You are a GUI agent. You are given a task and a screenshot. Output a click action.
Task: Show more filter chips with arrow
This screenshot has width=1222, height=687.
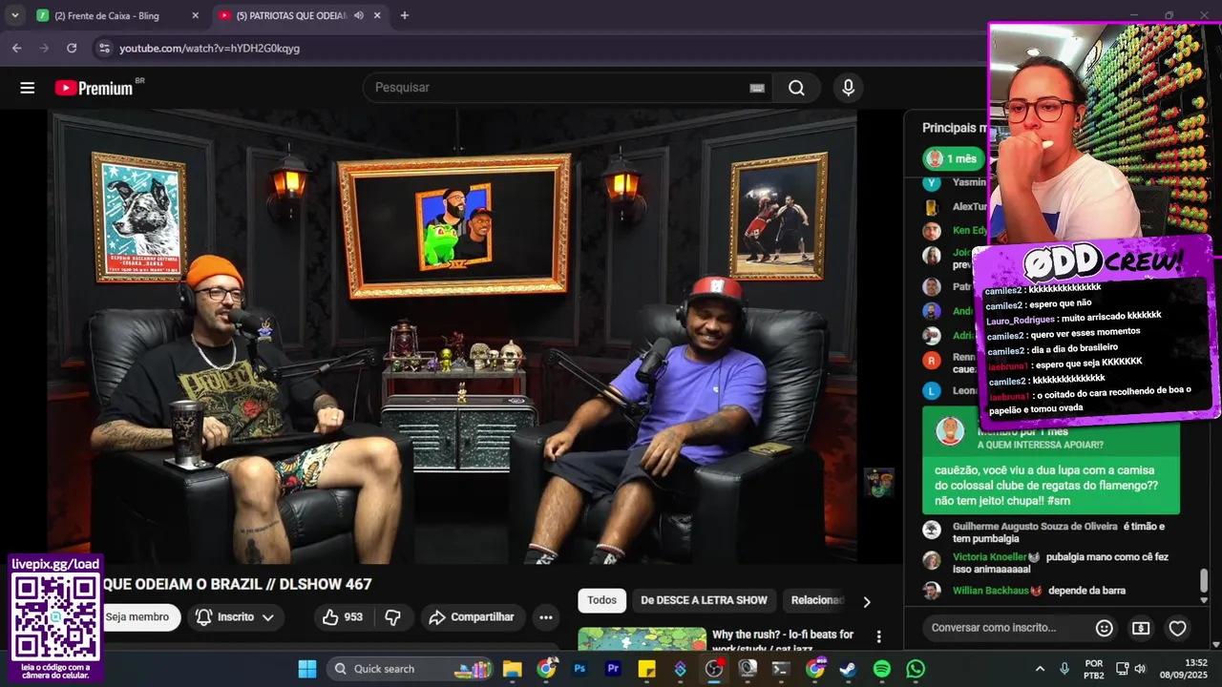867,601
